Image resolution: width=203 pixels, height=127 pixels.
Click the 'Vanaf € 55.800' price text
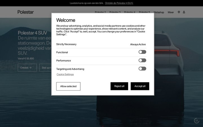pyautogui.click(x=26, y=58)
